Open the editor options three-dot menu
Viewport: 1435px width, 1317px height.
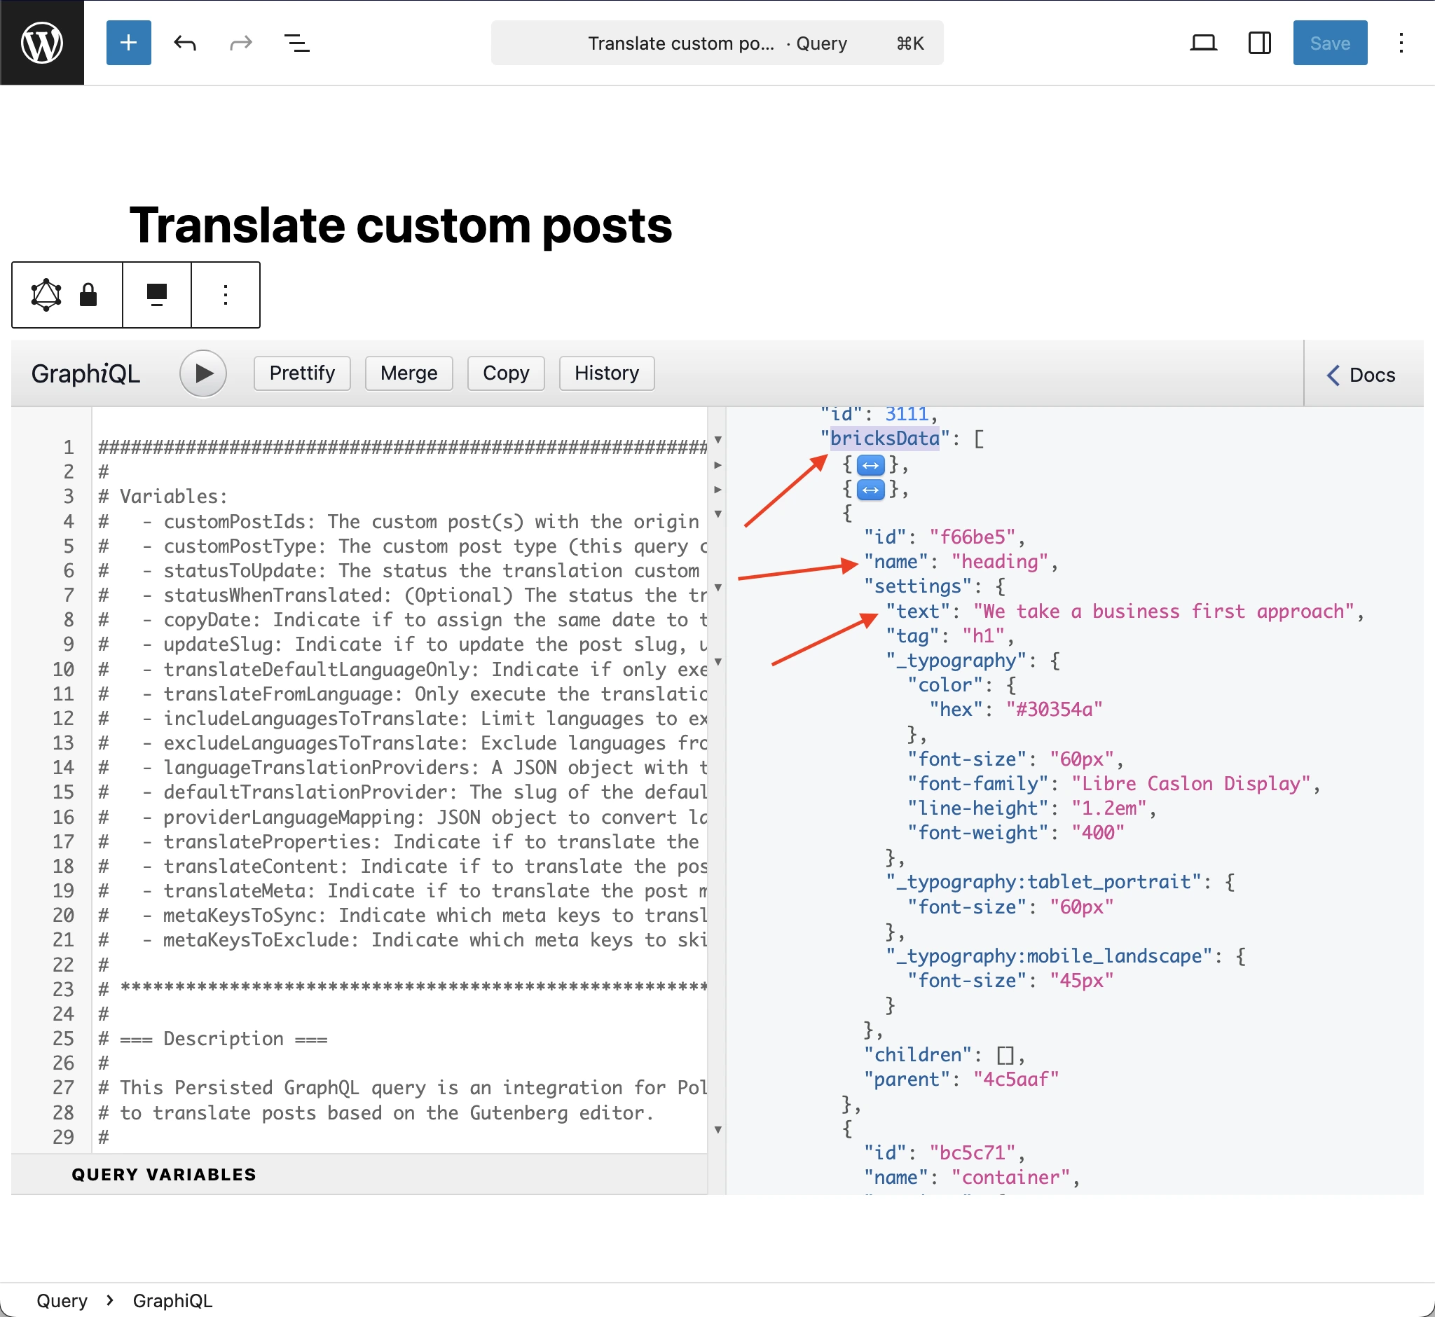click(1401, 43)
